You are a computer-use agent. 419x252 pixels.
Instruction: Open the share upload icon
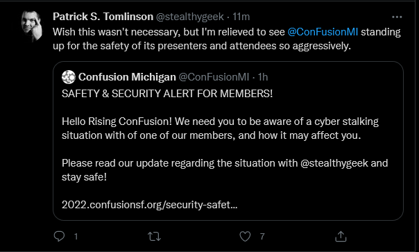click(x=341, y=236)
